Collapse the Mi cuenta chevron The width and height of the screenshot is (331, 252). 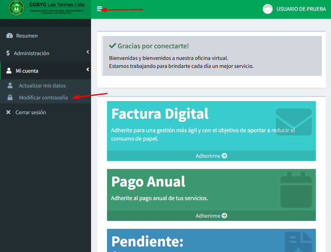pyautogui.click(x=87, y=69)
